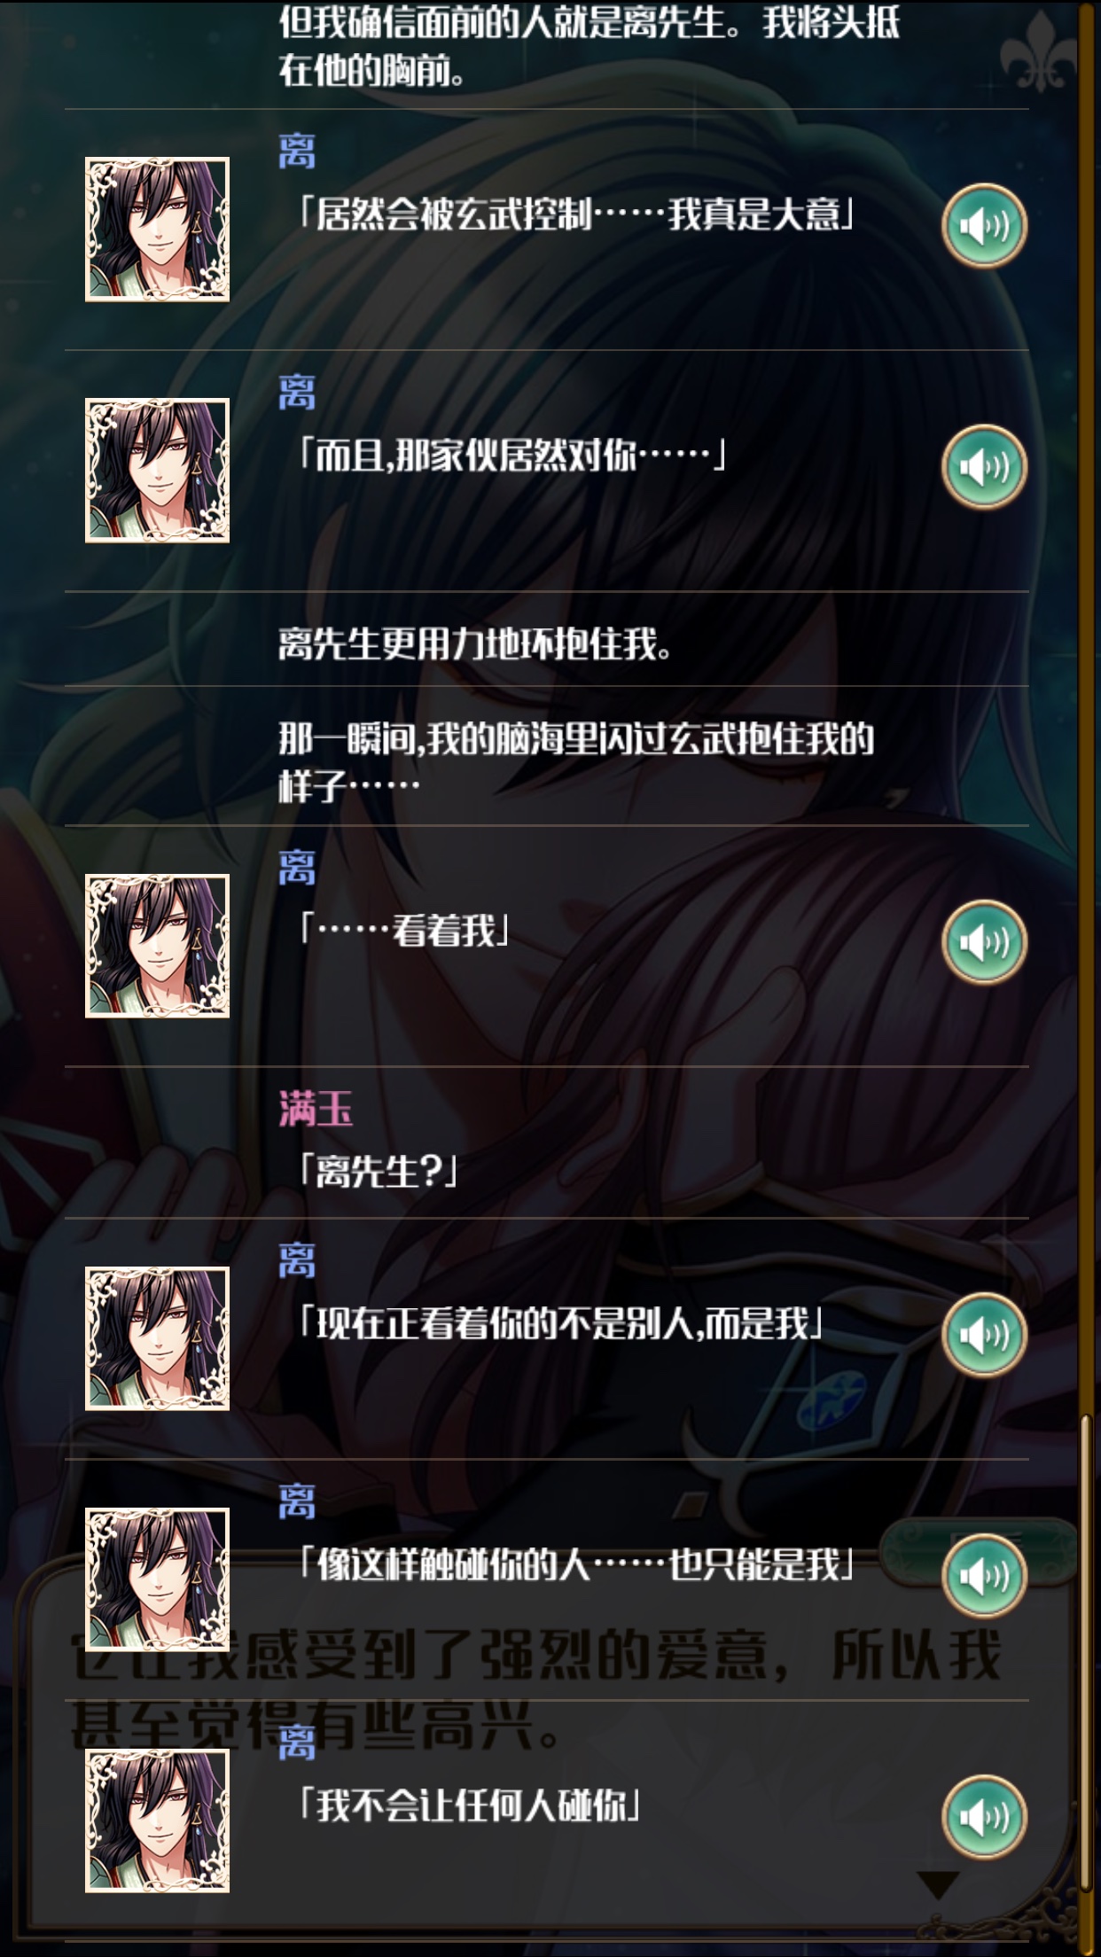
Task: Tap 离 portrait beside 「我不会让任何人碰你」 line
Action: (x=157, y=1821)
